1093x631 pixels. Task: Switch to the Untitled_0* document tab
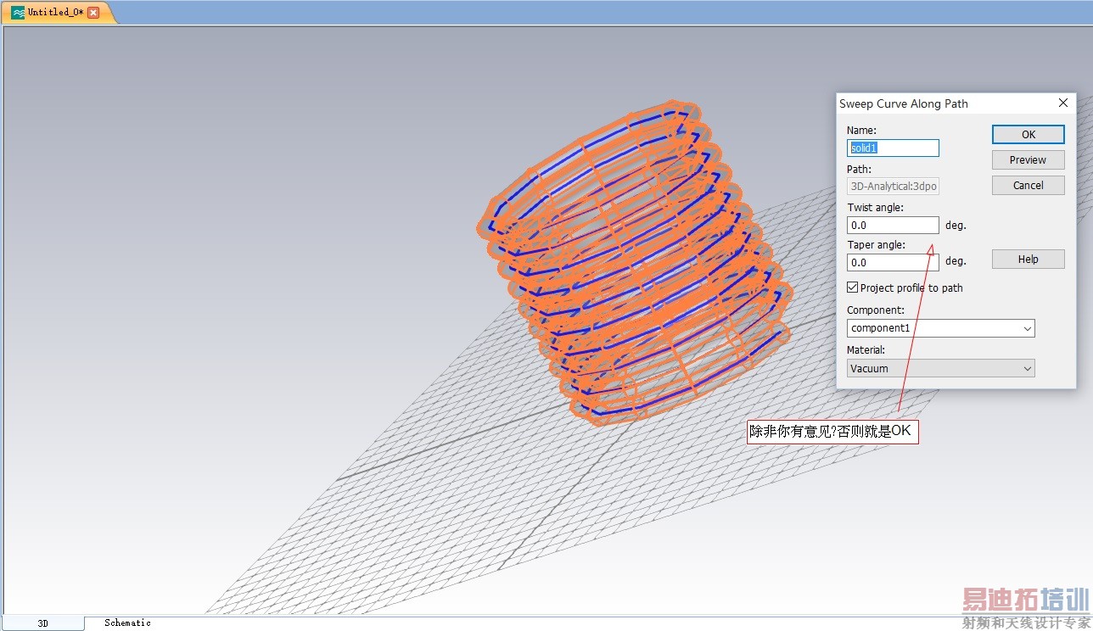[56, 13]
